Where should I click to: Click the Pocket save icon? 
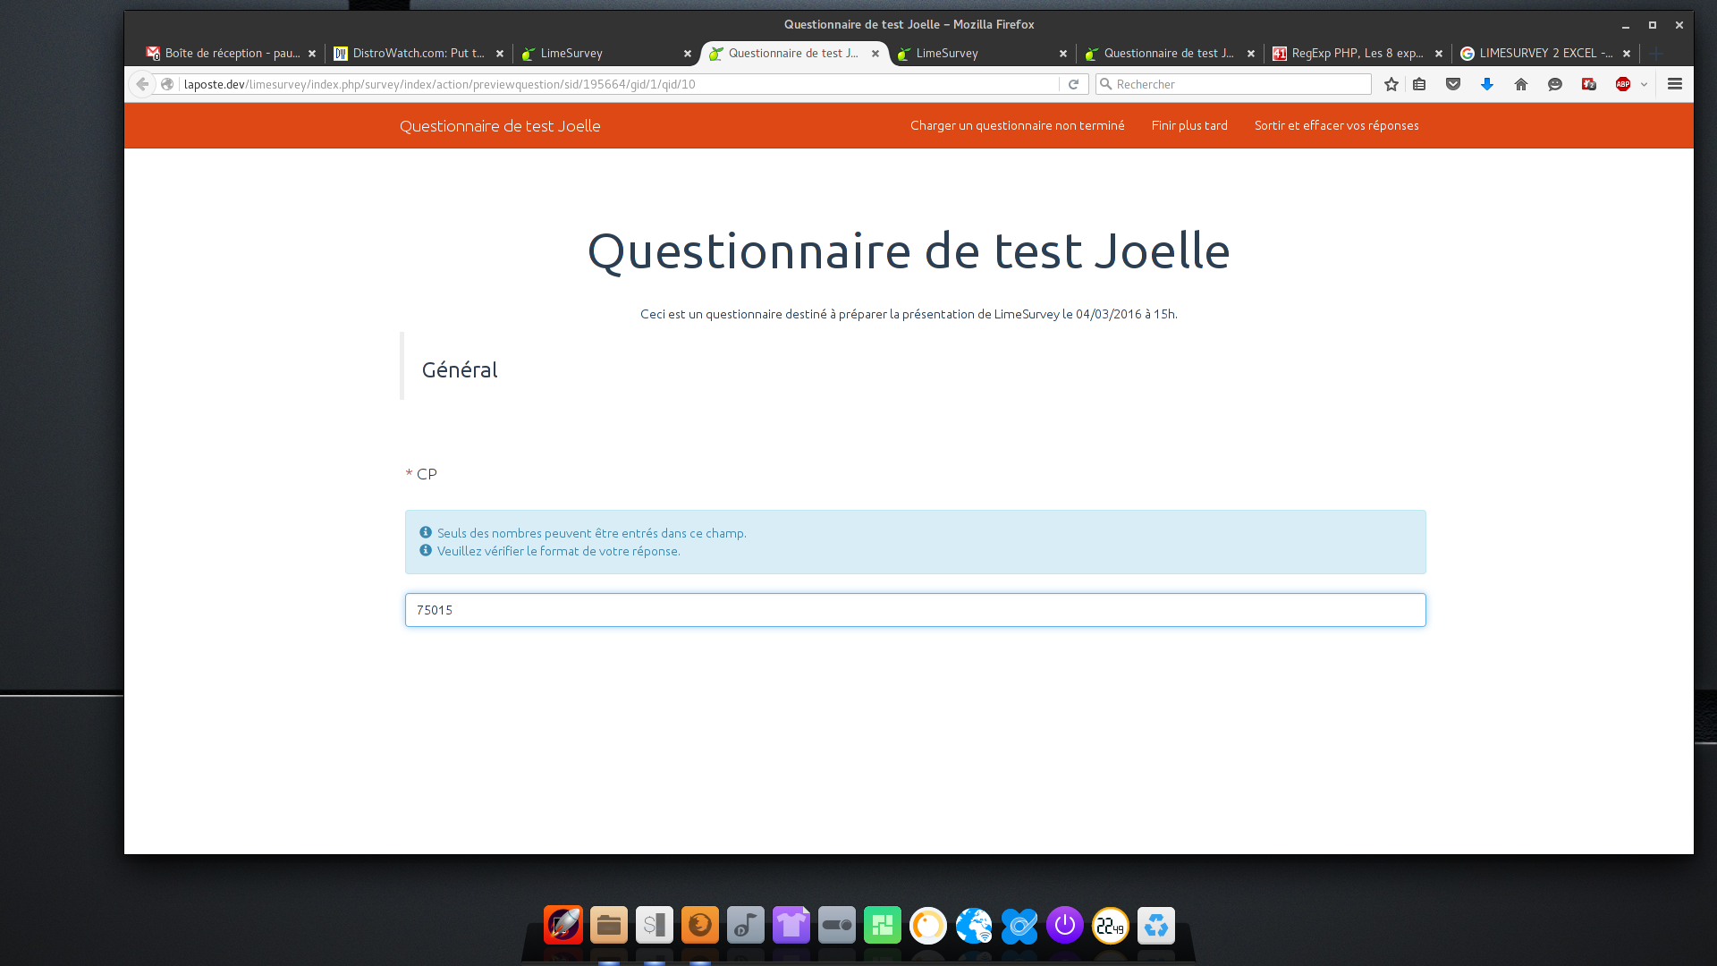(x=1453, y=84)
